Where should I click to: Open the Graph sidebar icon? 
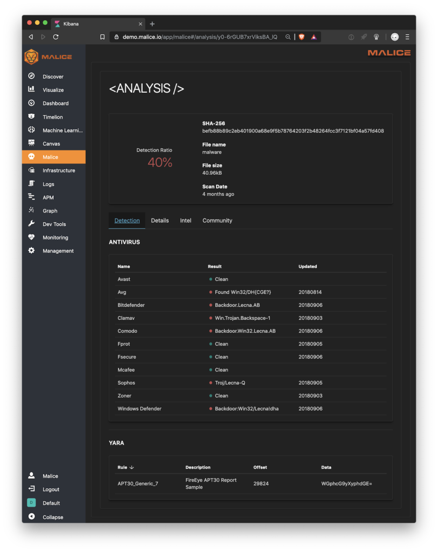tap(31, 210)
